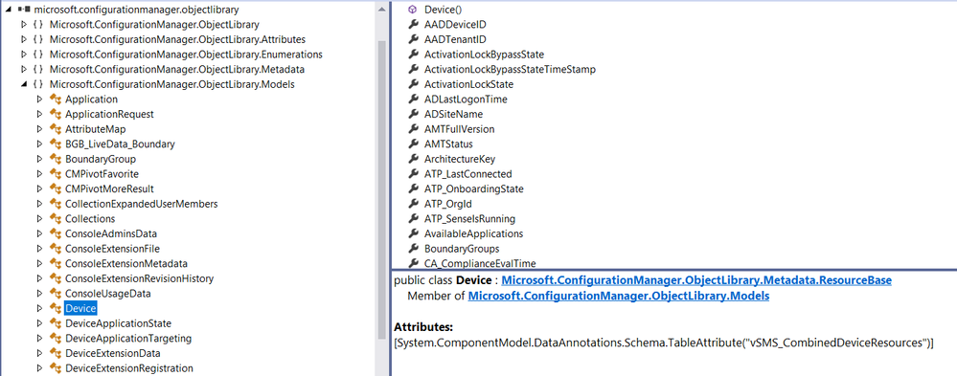Click the ConsoleExtensionFile class icon
Viewport: 957px width, 376px height.
[56, 249]
